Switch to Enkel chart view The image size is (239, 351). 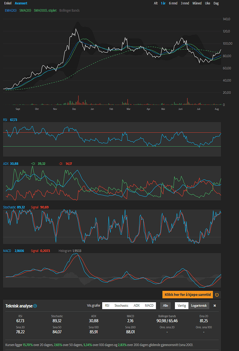[8, 3]
